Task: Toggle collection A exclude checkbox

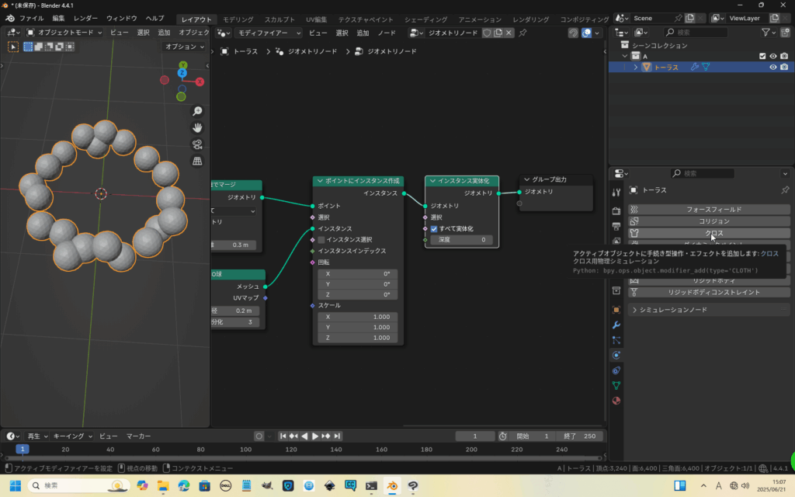Action: click(x=762, y=56)
